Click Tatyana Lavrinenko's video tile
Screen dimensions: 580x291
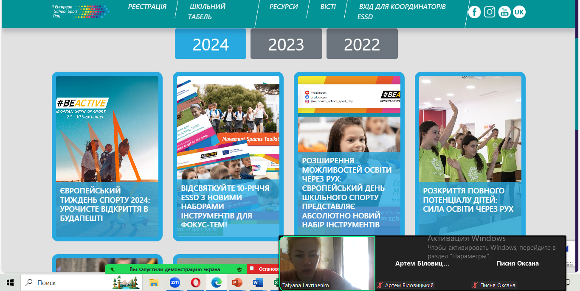(327, 263)
